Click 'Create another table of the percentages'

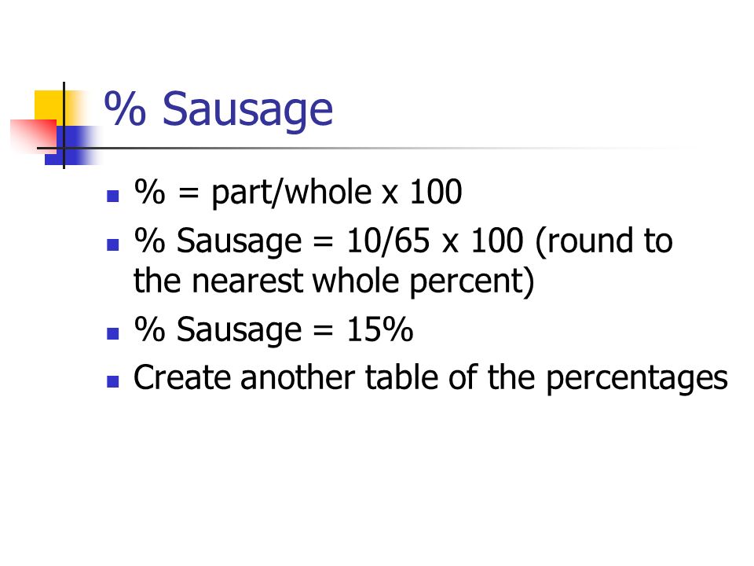click(430, 379)
